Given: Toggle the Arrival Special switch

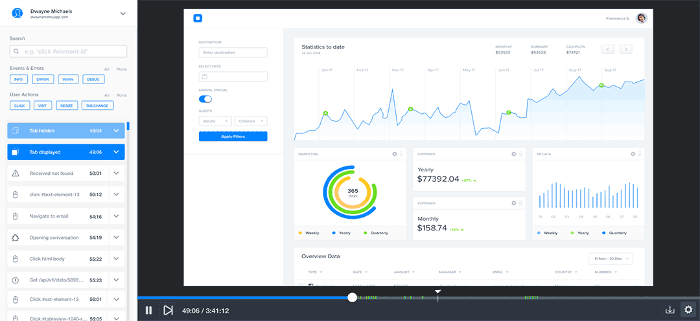Looking at the screenshot, I should click(x=205, y=99).
